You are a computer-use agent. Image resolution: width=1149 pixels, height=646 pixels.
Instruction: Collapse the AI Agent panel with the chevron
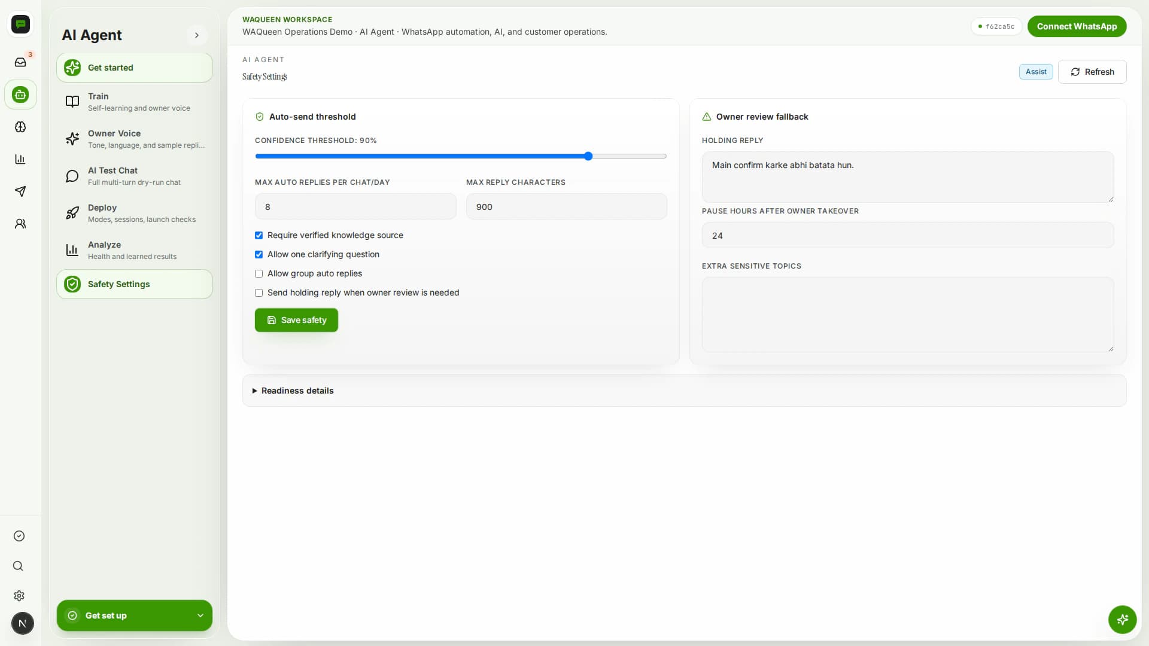click(x=197, y=35)
